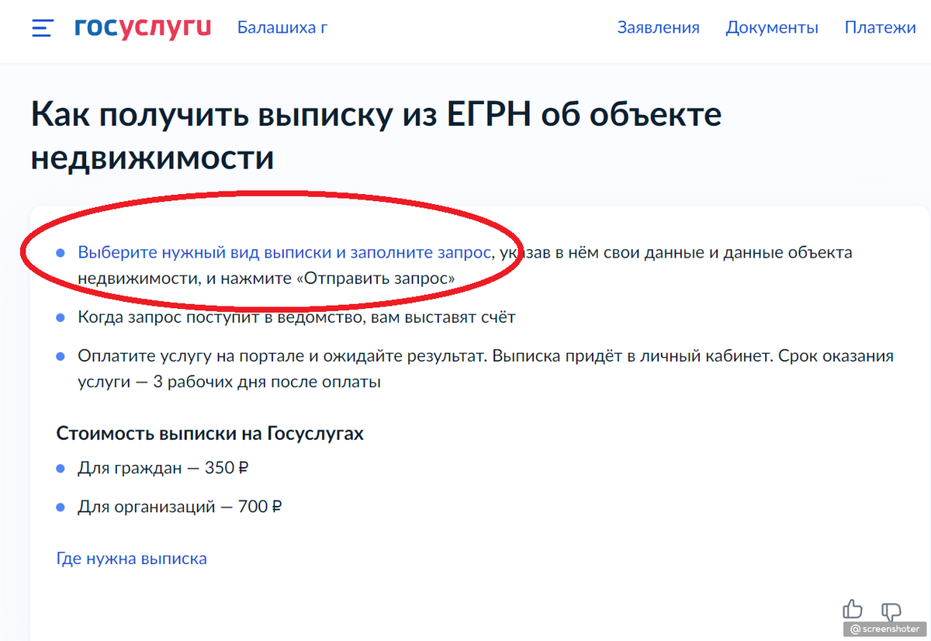Open the Платежи section
This screenshot has height=641, width=931.
pyautogui.click(x=880, y=28)
